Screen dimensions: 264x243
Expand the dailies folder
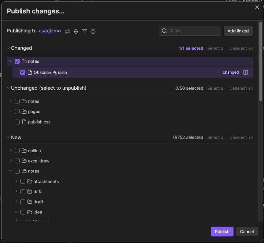pos(11,150)
